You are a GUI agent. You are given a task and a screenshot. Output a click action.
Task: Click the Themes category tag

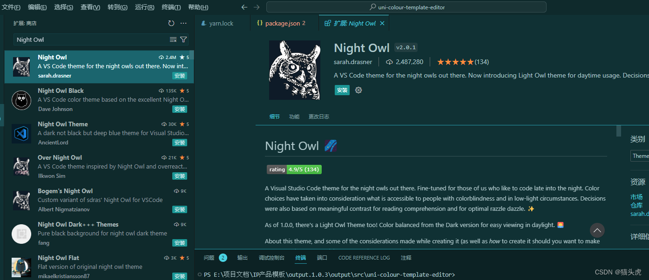point(640,156)
